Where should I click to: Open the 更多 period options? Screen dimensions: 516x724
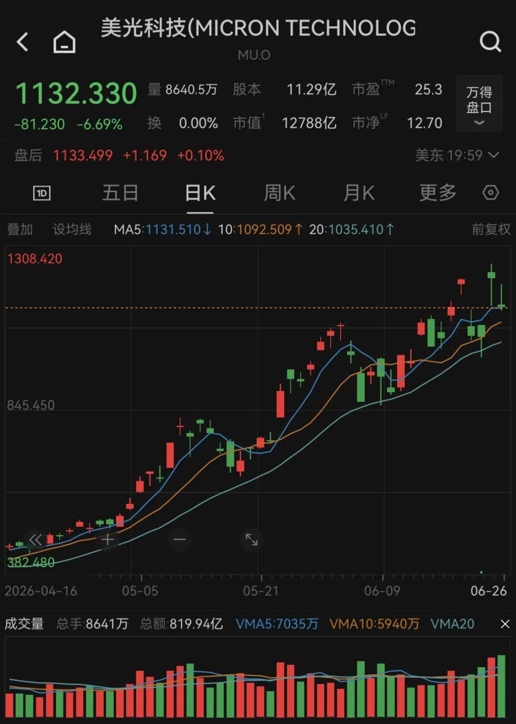tap(438, 193)
